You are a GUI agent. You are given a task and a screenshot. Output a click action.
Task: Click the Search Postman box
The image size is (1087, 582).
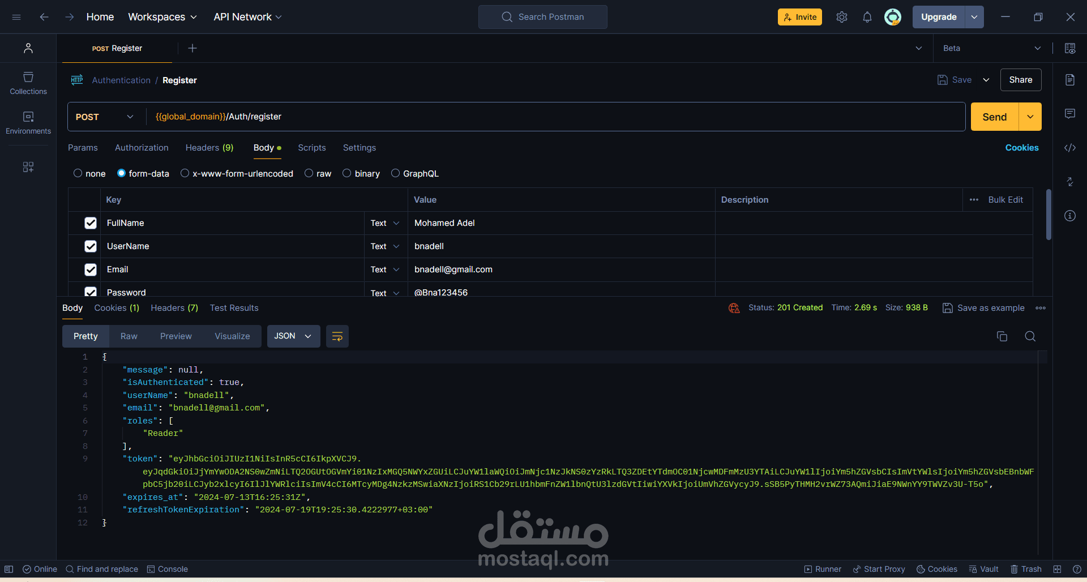(543, 17)
